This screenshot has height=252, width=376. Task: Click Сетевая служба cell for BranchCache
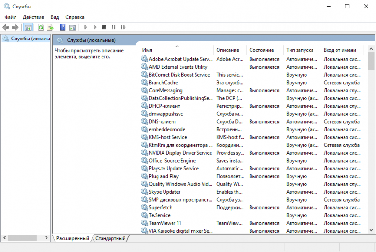pos(342,83)
